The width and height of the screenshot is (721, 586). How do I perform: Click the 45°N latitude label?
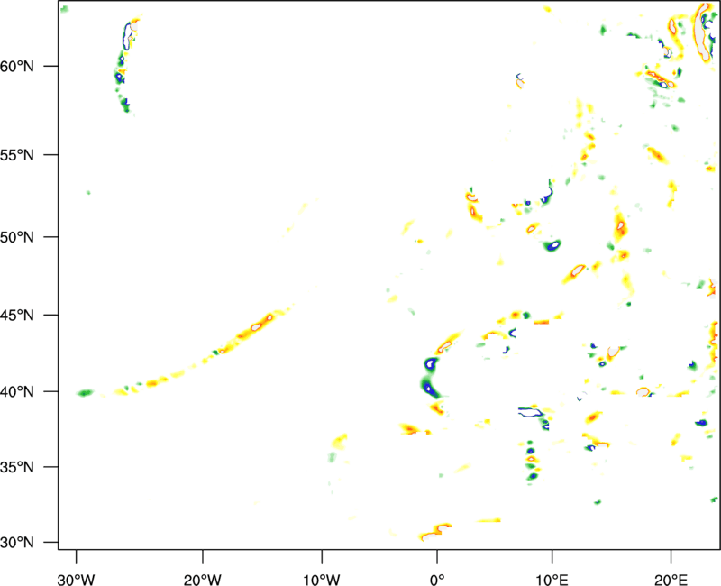(17, 316)
